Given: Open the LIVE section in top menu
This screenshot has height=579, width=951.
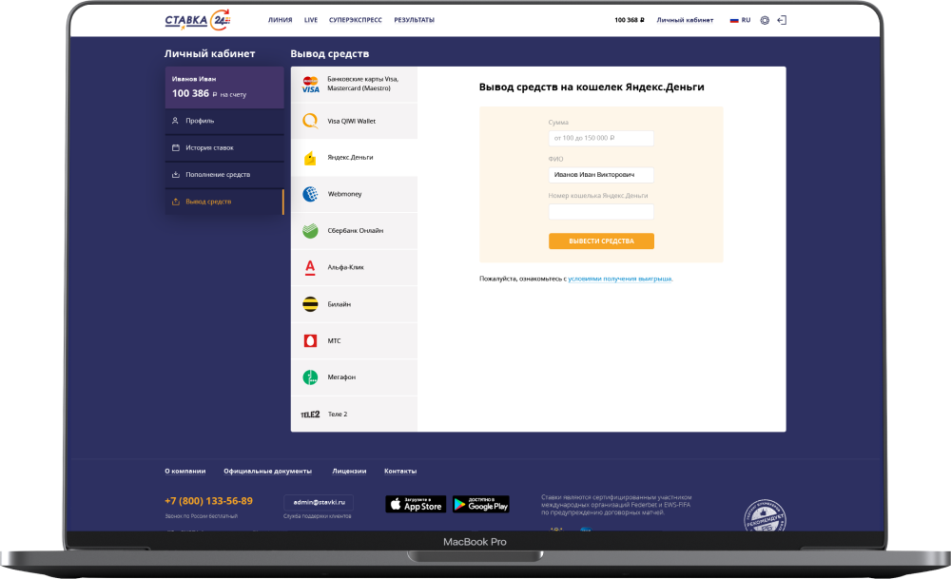Looking at the screenshot, I should click(x=311, y=20).
